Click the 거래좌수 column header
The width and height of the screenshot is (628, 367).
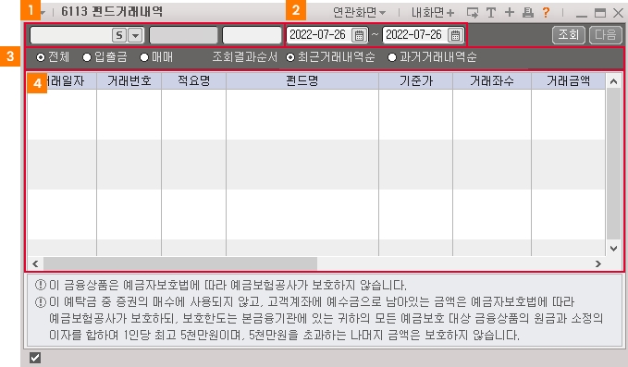click(492, 80)
